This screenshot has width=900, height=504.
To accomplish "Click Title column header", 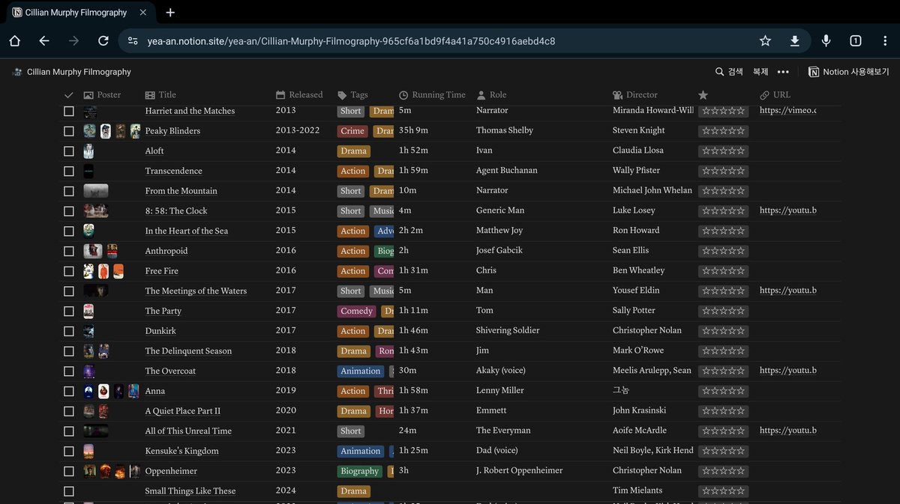I will [160, 95].
